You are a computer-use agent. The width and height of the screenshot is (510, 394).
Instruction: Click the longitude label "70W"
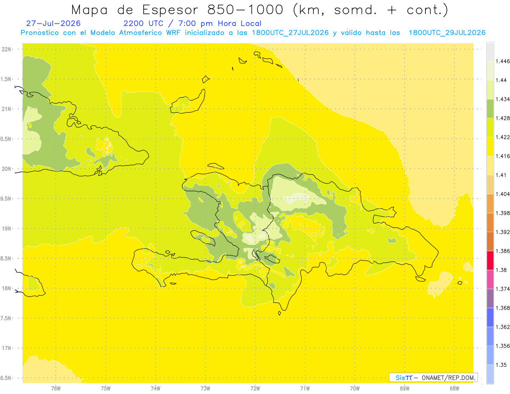355,388
